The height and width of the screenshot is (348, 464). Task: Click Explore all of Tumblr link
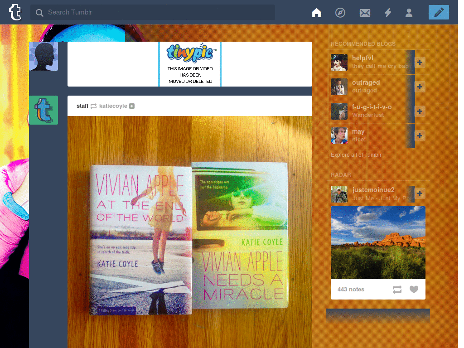pyautogui.click(x=356, y=155)
